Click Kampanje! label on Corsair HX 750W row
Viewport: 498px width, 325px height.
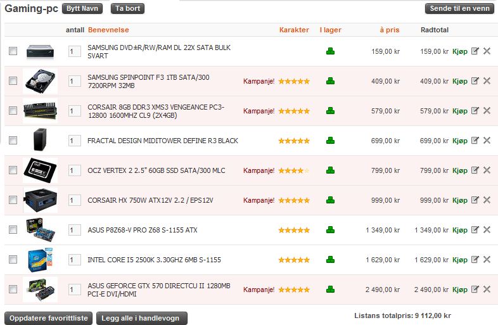pos(259,200)
